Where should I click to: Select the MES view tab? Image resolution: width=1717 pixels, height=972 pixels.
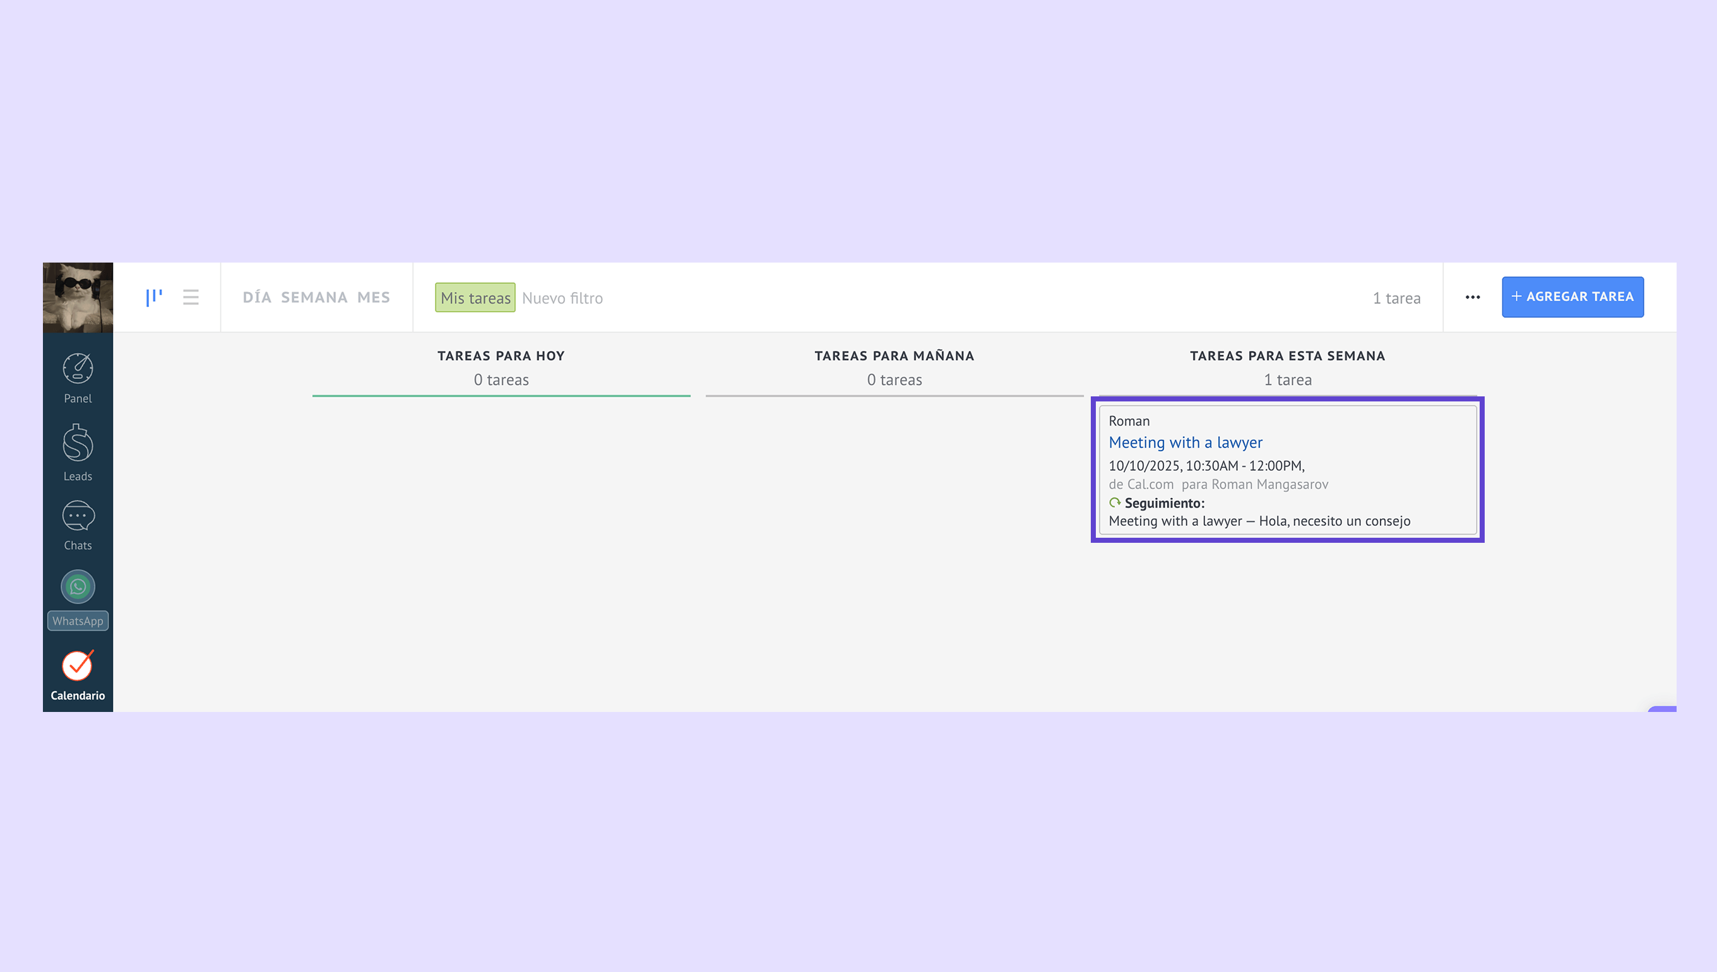373,298
